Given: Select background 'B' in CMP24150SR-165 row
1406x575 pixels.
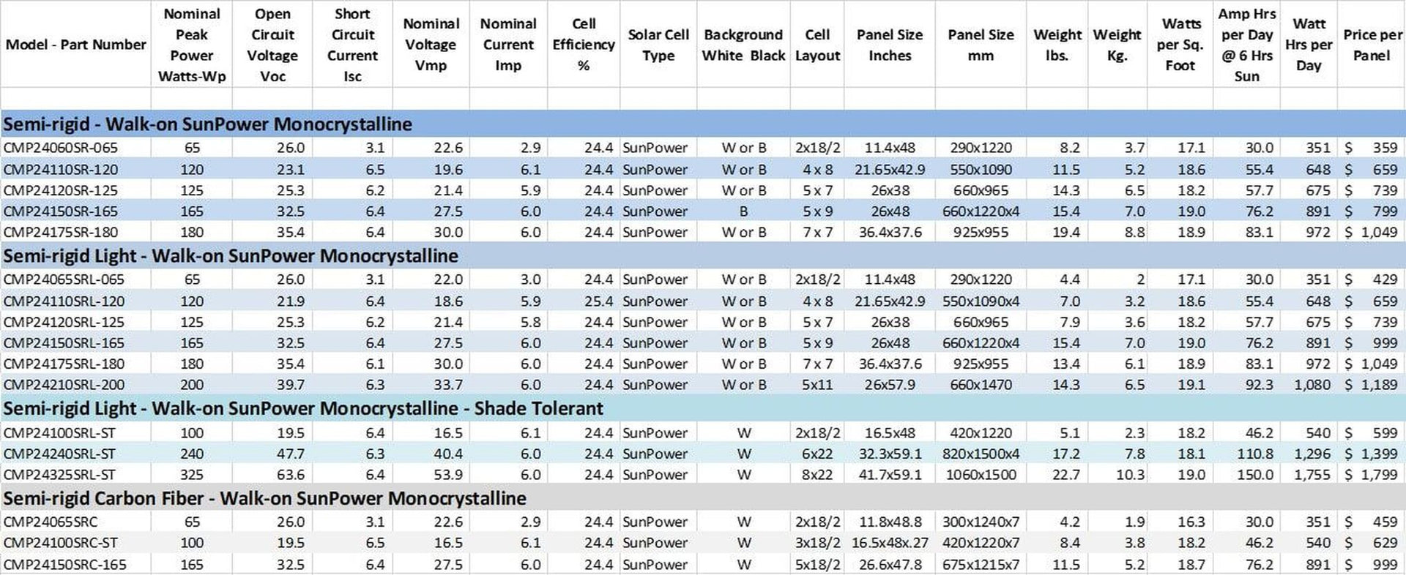Looking at the screenshot, I should tap(743, 211).
